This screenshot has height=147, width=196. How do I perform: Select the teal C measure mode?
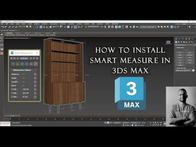pyautogui.click(x=22, y=64)
